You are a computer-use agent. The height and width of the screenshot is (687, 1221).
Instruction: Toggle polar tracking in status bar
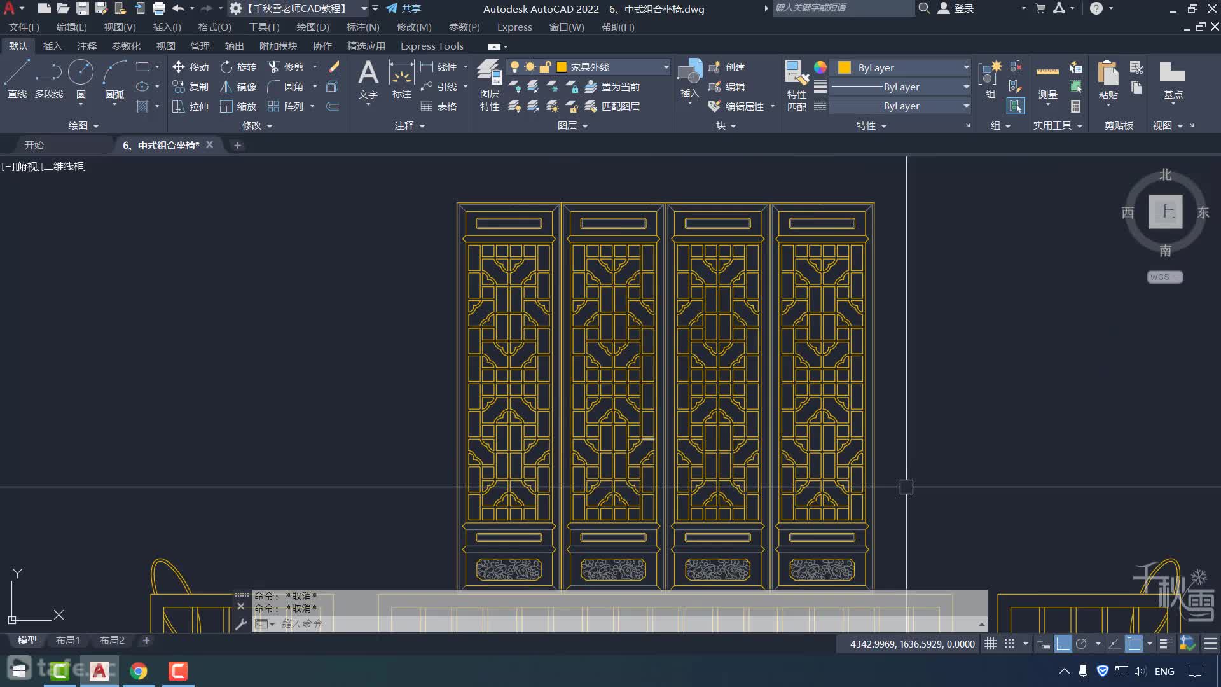click(x=1082, y=644)
